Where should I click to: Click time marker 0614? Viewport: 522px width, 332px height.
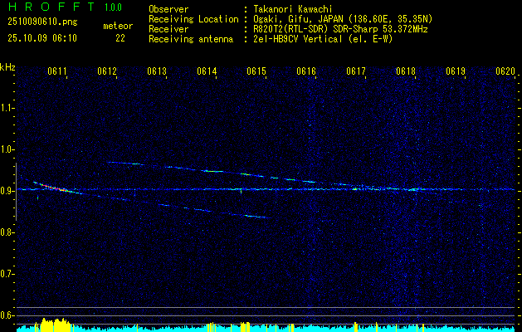[x=207, y=71]
